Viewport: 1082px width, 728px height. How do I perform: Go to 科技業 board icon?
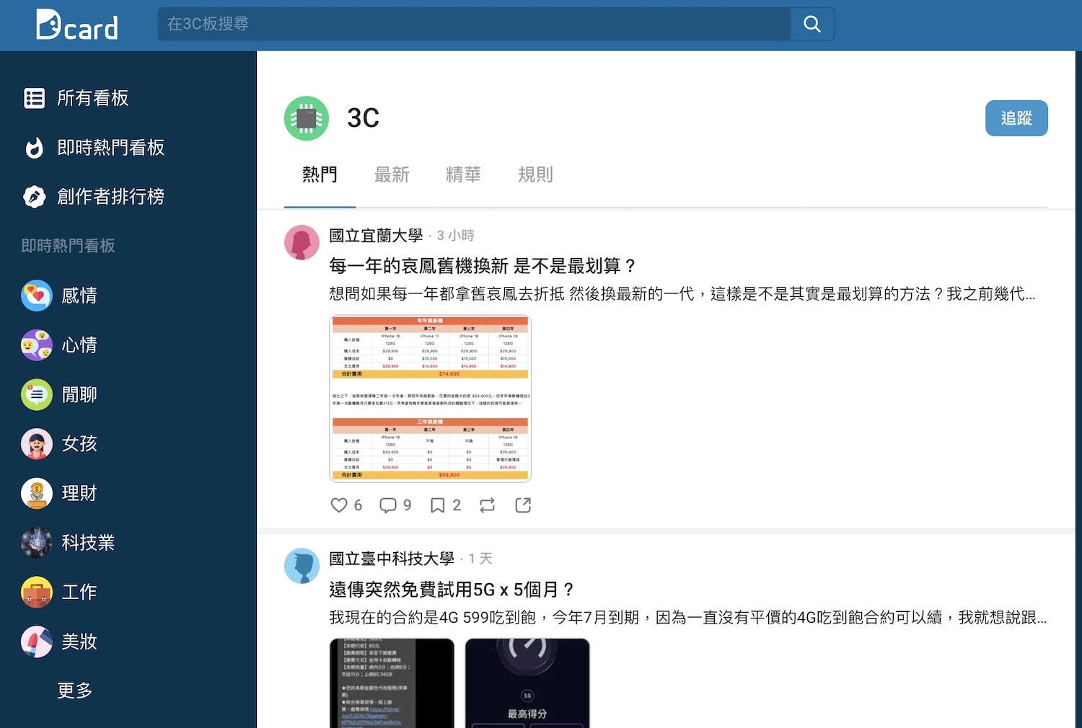coord(37,543)
